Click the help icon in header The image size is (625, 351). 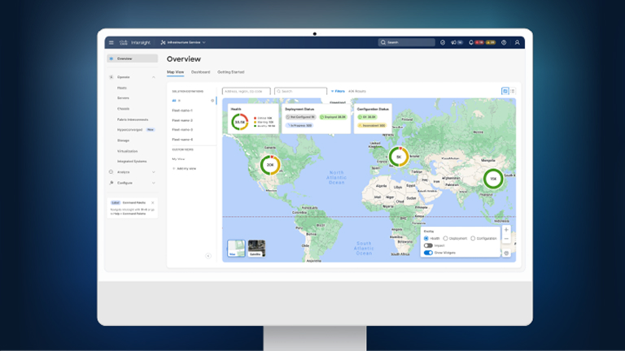point(504,42)
